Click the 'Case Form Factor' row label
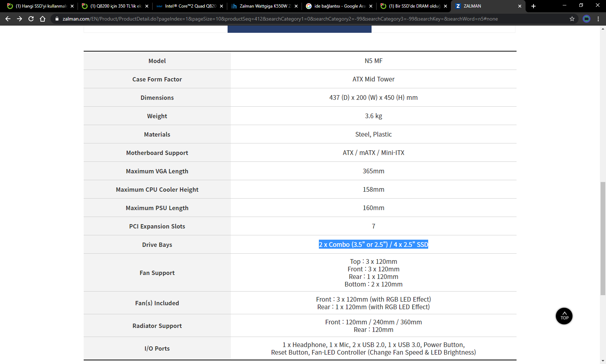 157,79
